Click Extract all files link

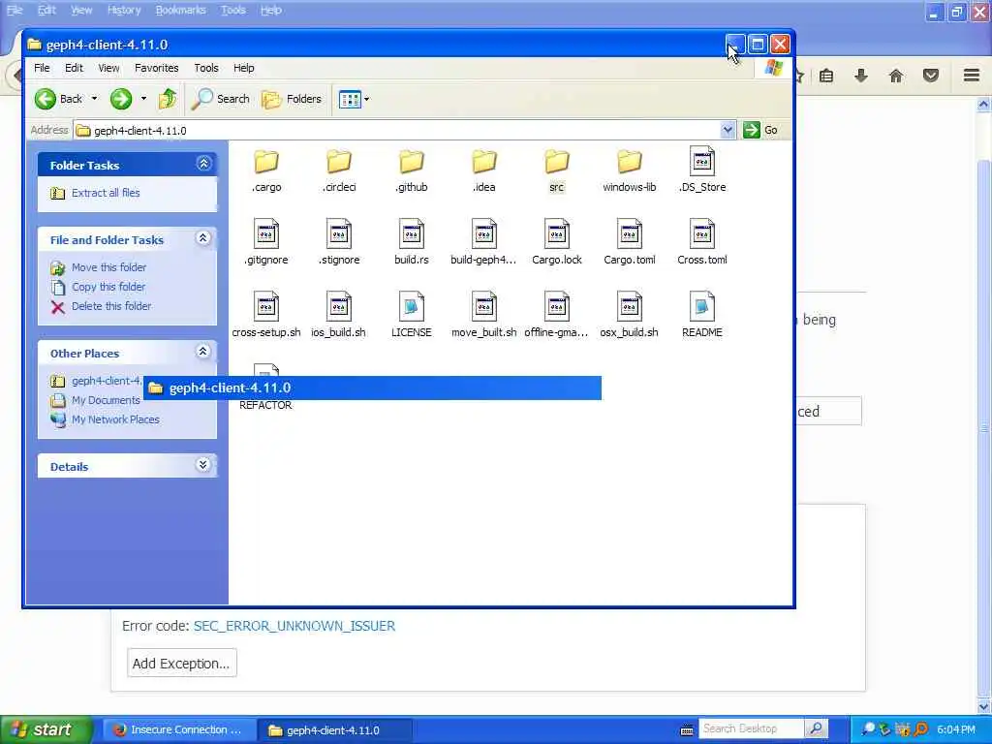106,193
